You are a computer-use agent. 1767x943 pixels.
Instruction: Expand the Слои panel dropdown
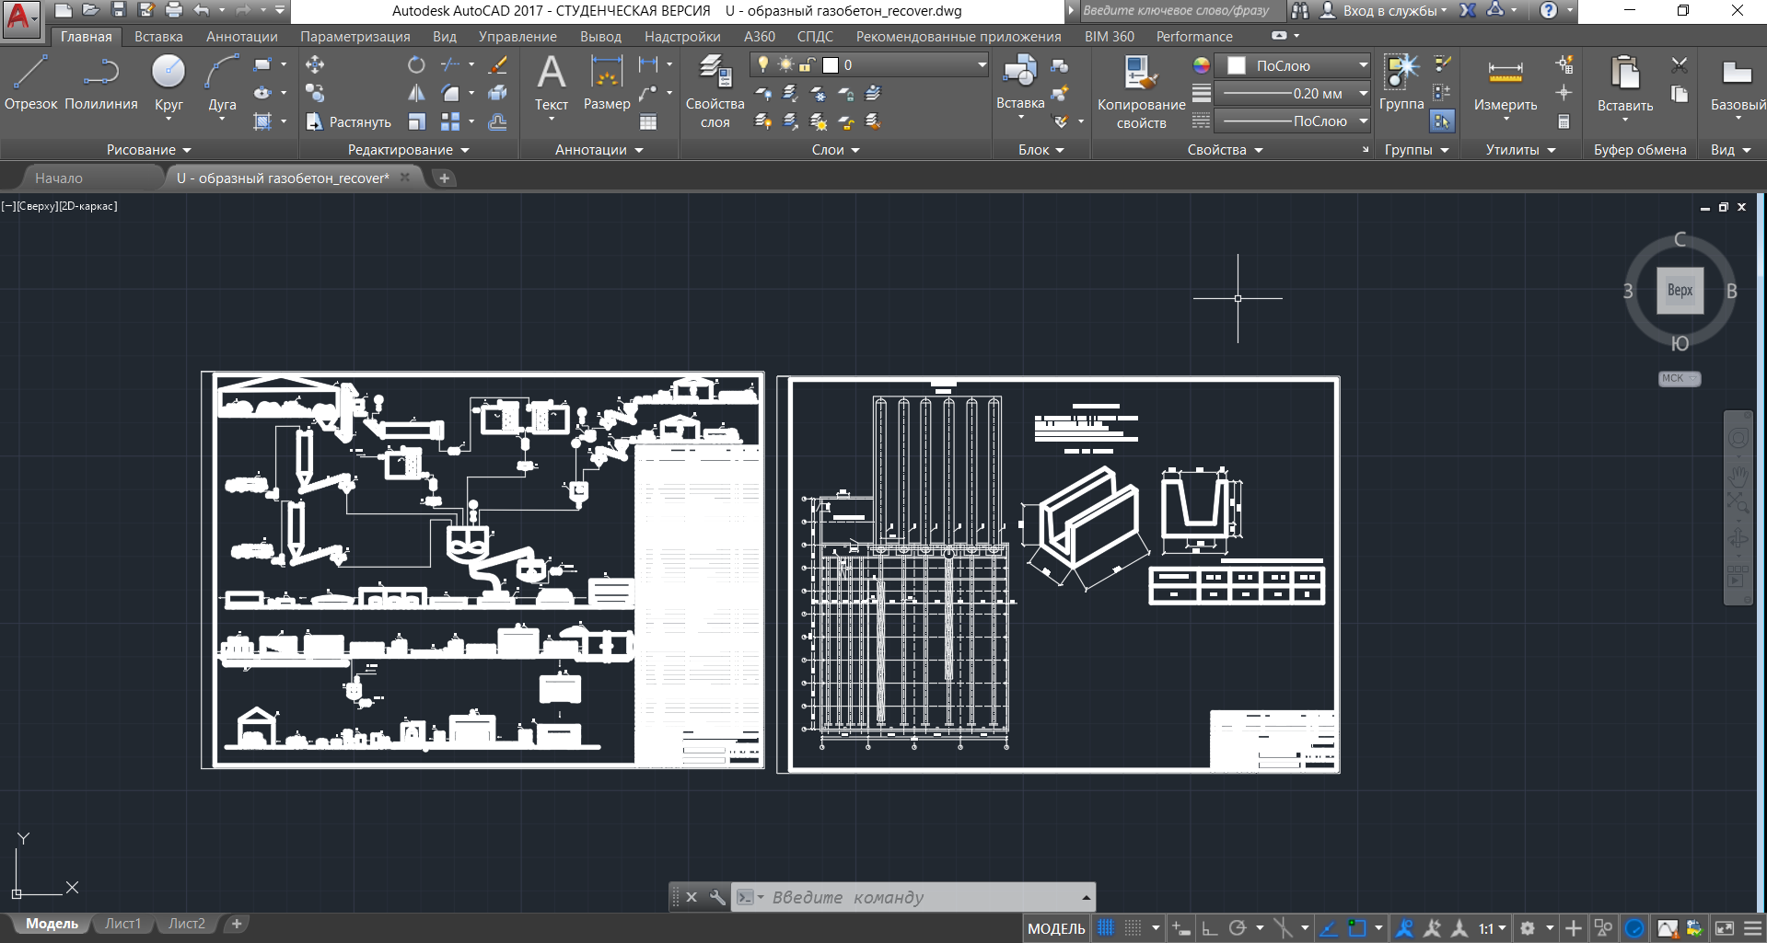coord(836,150)
